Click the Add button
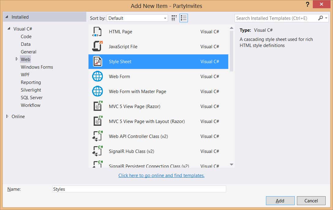Viewport: 333px width, 210px height. 280,201
